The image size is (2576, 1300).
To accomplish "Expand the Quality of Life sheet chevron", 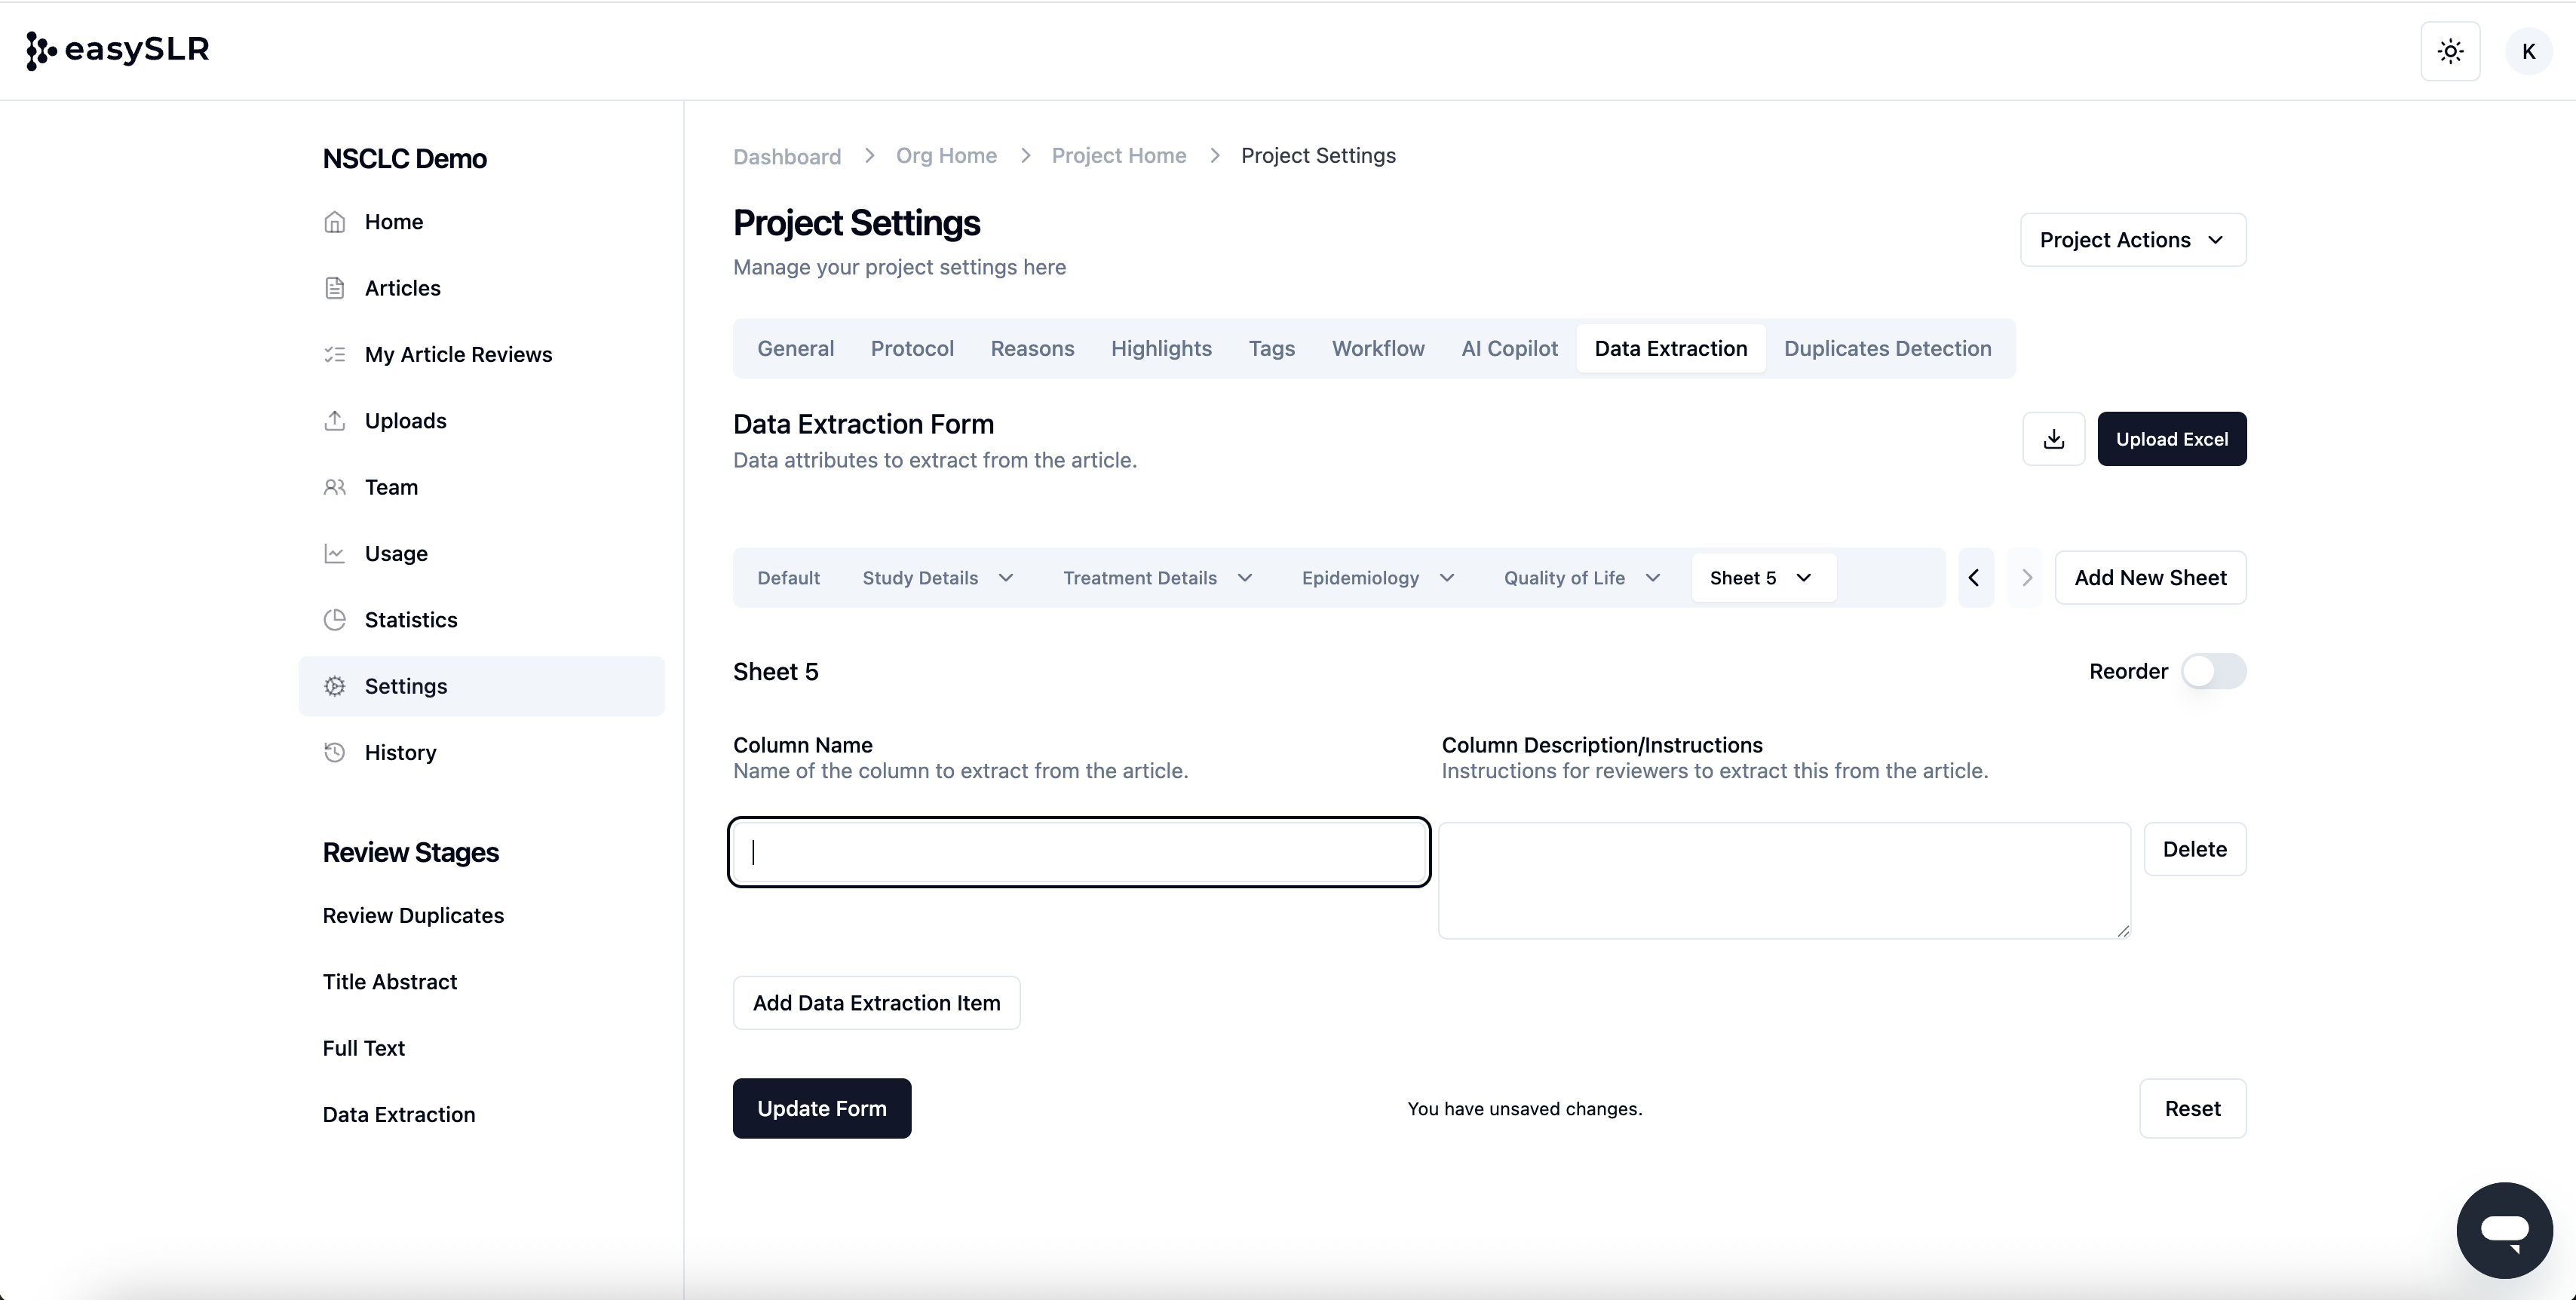I will [x=1653, y=578].
